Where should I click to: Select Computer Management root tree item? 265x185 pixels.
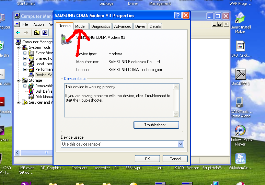click(x=37, y=42)
